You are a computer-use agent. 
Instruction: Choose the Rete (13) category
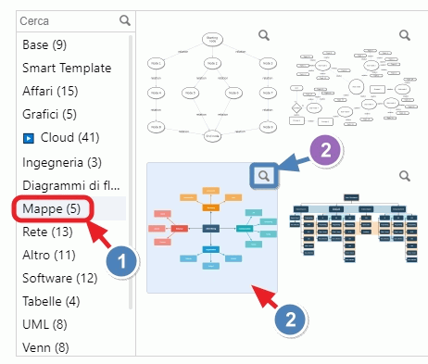(x=47, y=232)
